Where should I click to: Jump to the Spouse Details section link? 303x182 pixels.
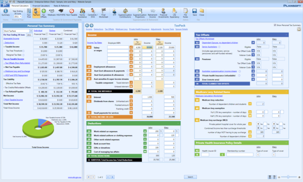pyautogui.click(x=181, y=29)
